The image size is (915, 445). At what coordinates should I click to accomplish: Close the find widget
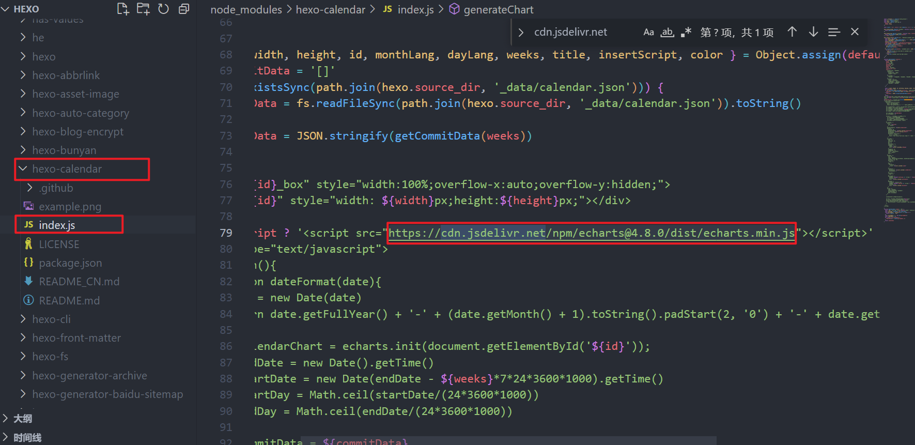[855, 32]
